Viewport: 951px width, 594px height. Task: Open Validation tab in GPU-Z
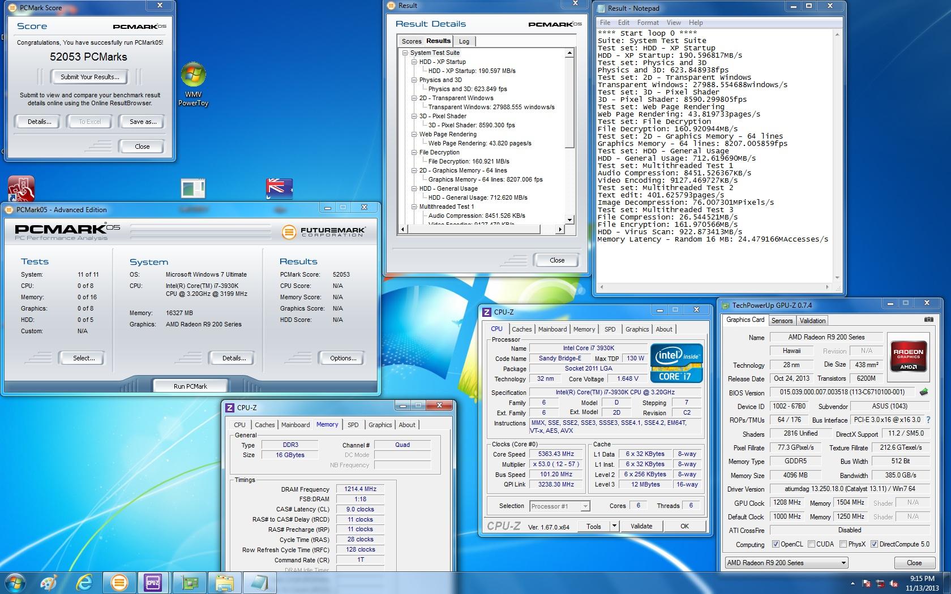(812, 321)
